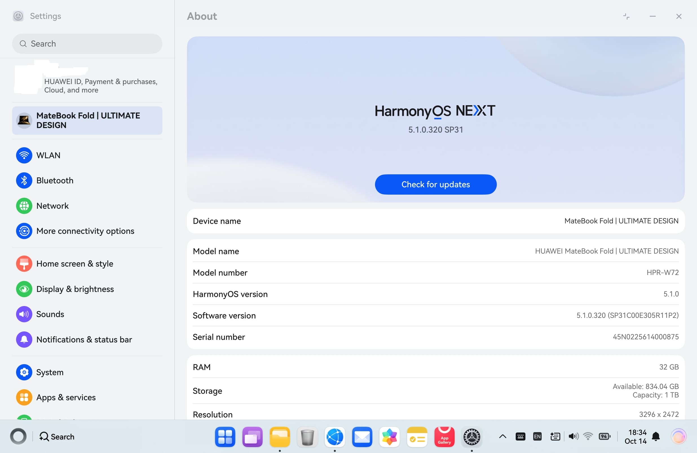Open More connectivity options

click(85, 231)
